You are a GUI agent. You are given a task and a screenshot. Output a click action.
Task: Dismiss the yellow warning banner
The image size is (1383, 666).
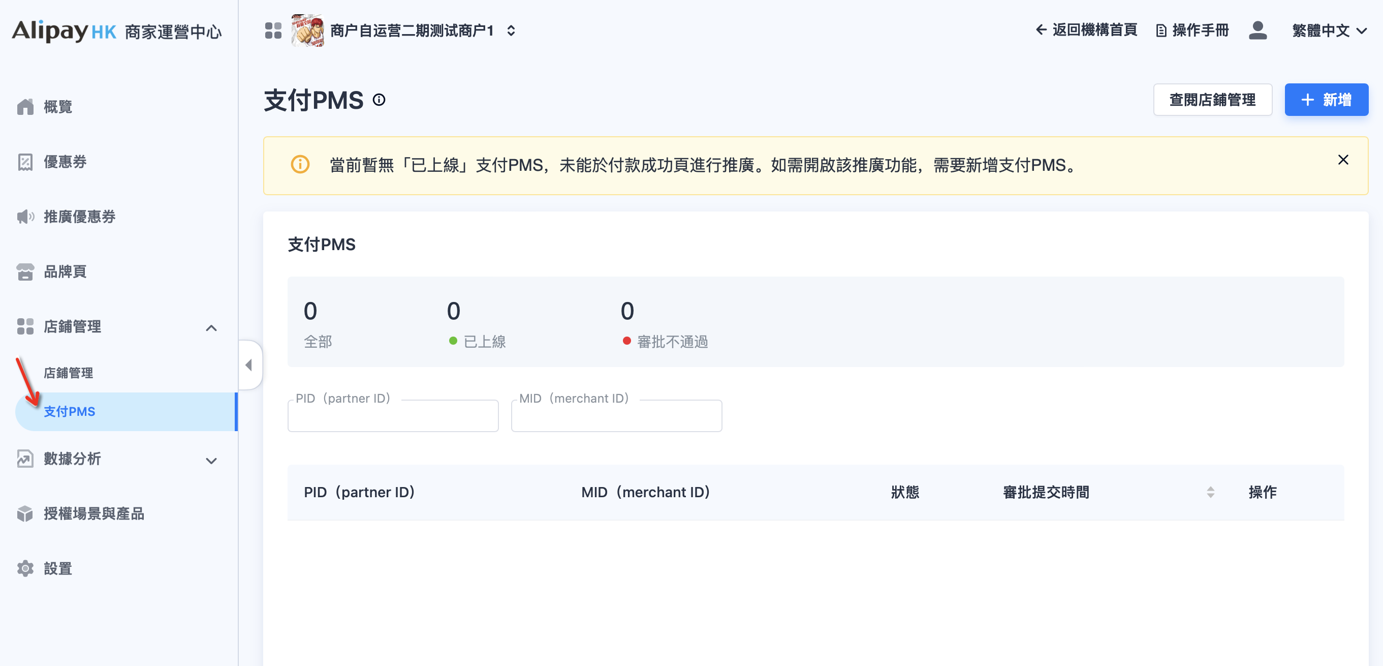1343,160
